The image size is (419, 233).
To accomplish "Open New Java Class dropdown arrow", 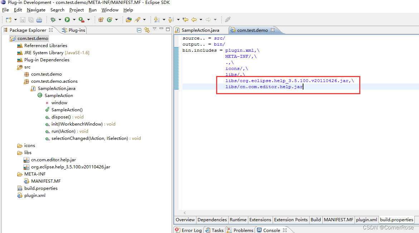I will coord(117,20).
